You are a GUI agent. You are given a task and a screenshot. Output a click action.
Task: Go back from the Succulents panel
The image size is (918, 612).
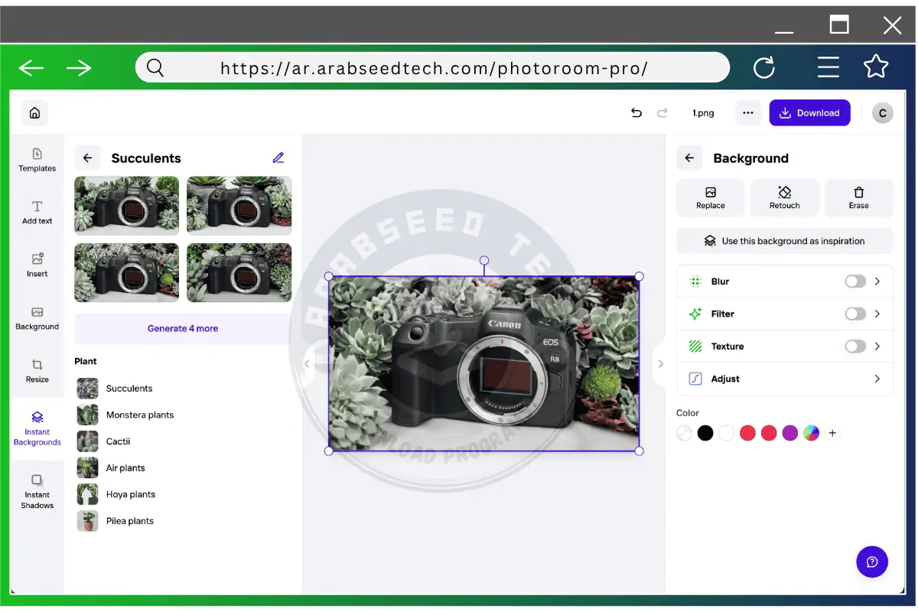[87, 158]
